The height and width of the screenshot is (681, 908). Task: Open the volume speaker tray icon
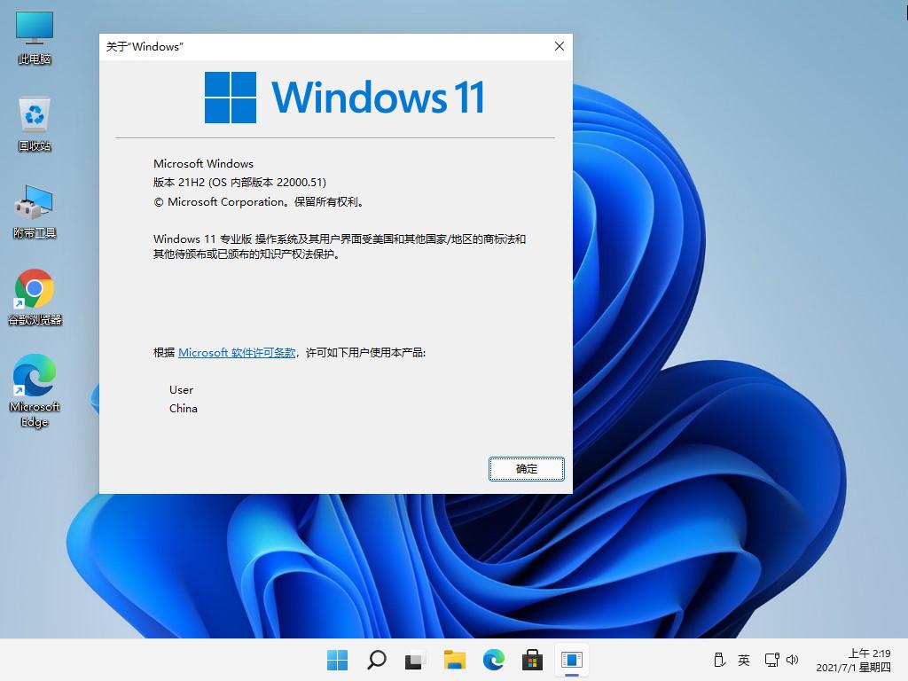[x=792, y=660]
